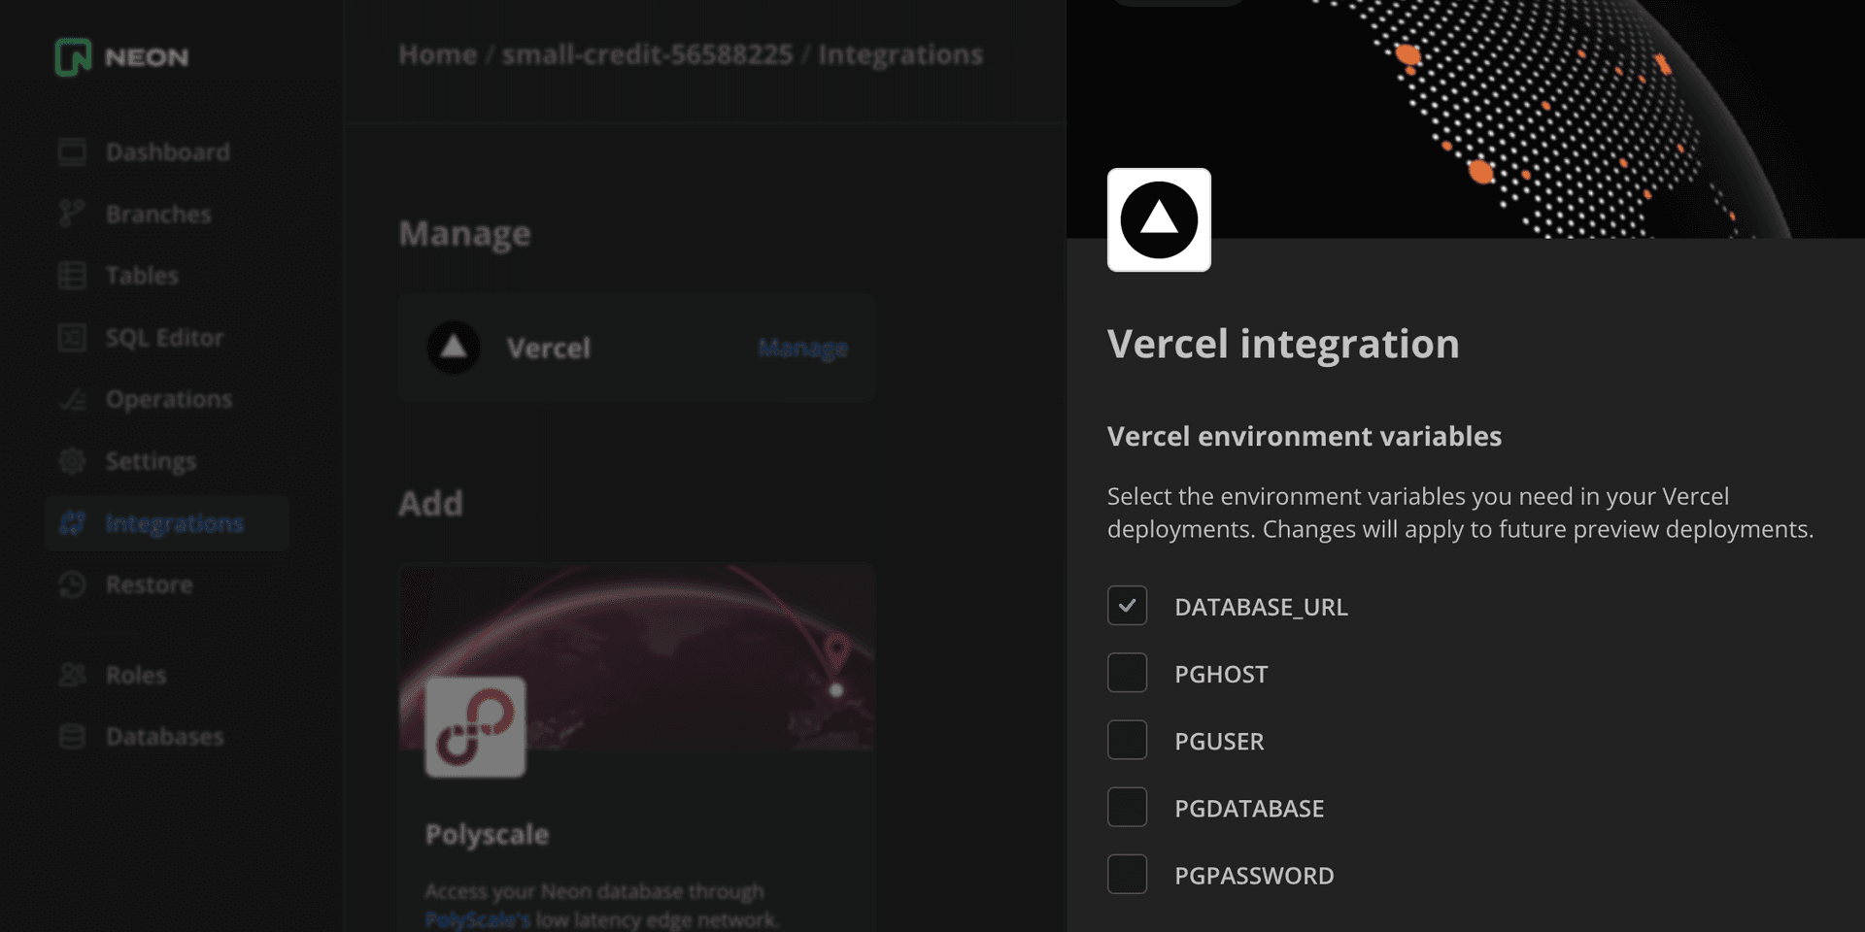Click the small-credit-56588225 breadcrumb
This screenshot has width=1865, height=932.
pos(647,54)
